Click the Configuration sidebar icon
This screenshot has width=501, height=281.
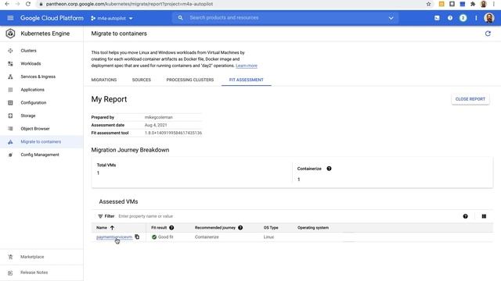click(x=10, y=102)
